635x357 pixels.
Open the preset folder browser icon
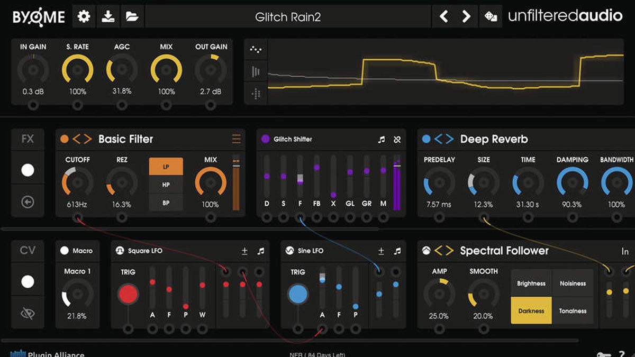coord(132,16)
